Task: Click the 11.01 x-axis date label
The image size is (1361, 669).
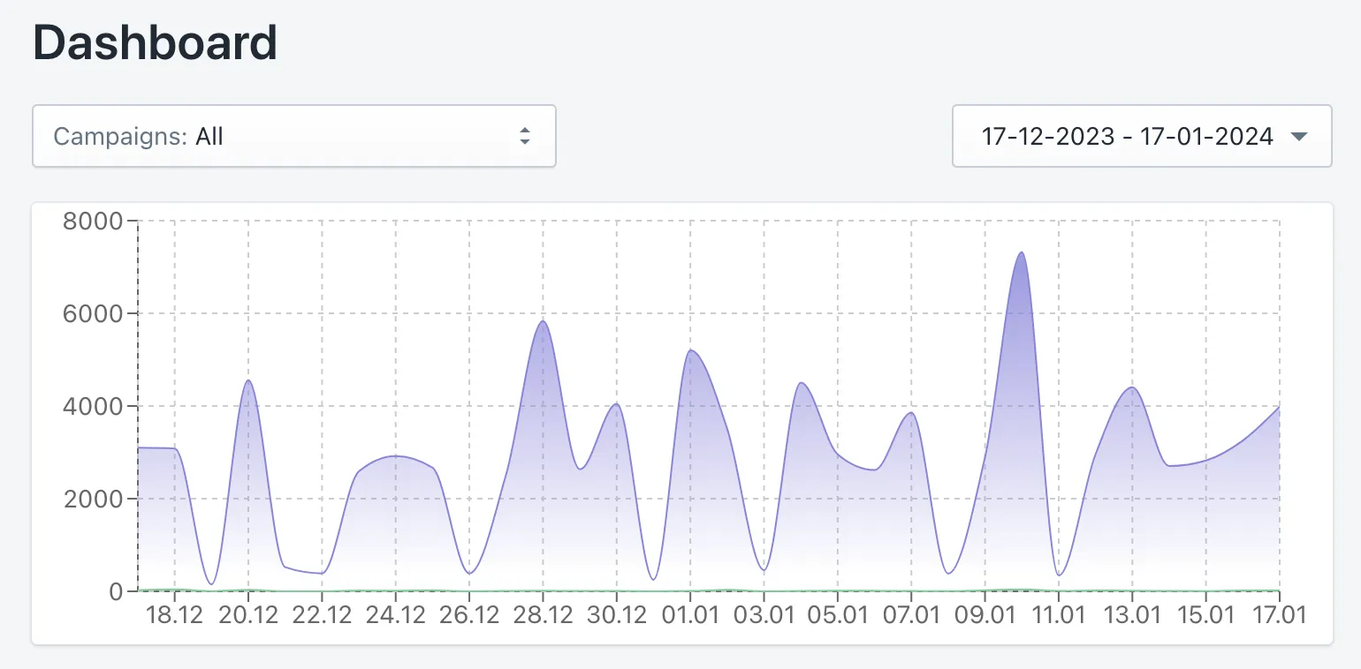Action: tap(1059, 613)
